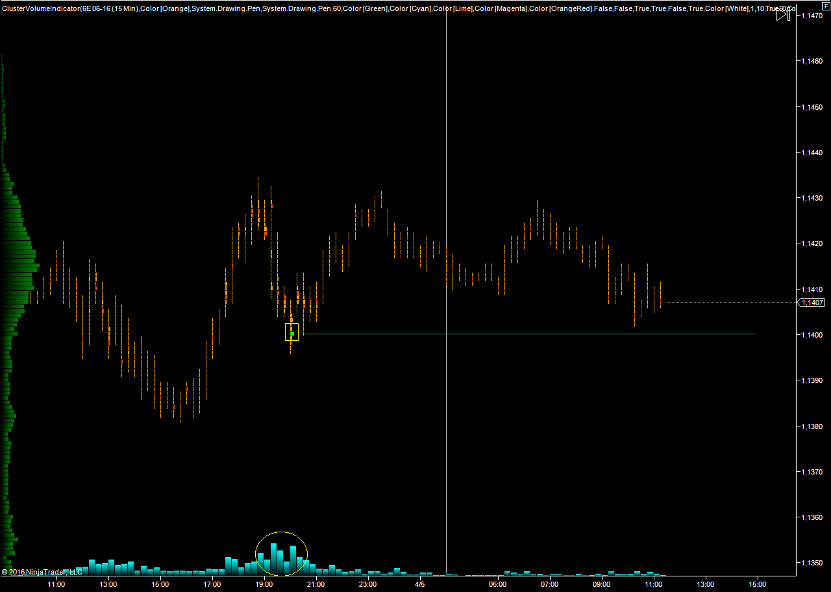Click the 4/5 date label on time axis
The width and height of the screenshot is (831, 592).
[x=420, y=584]
